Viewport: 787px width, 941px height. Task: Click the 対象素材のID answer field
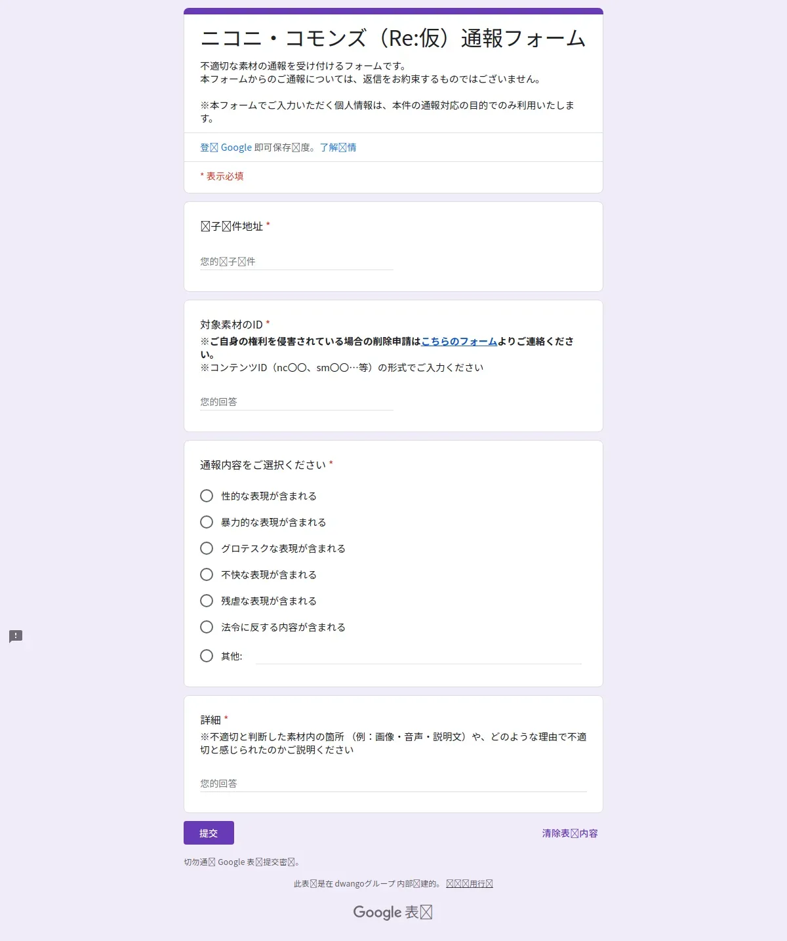296,402
